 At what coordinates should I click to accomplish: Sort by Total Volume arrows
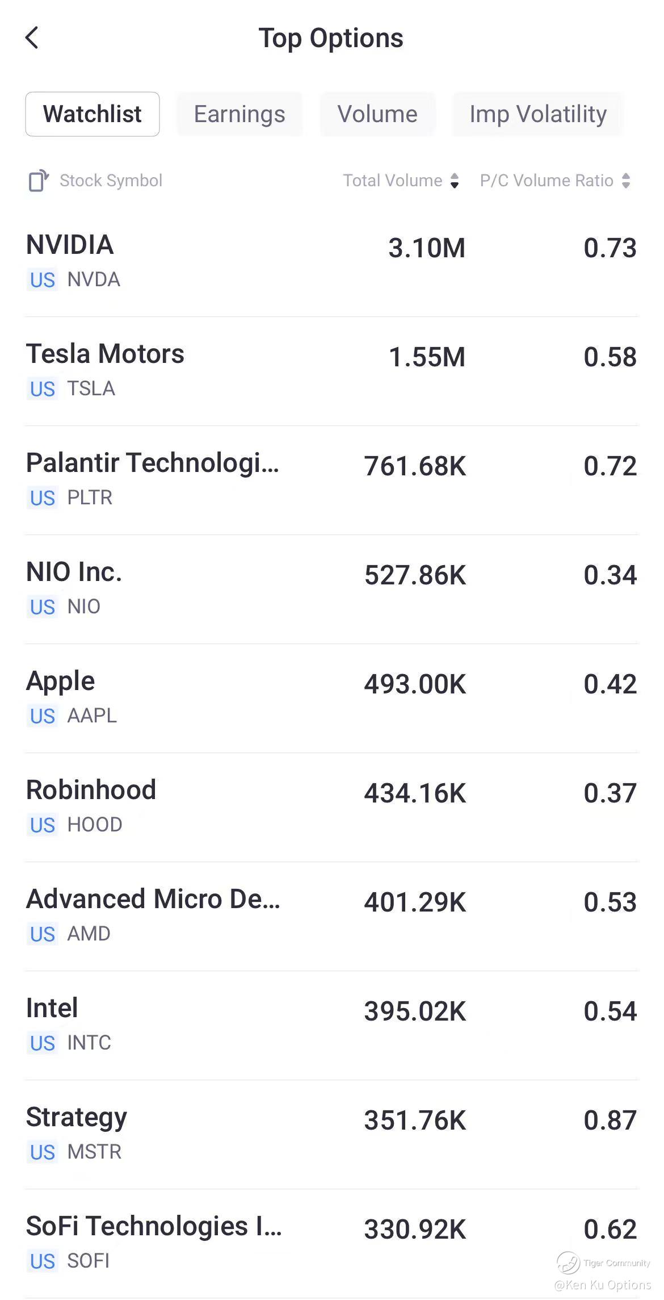[454, 181]
